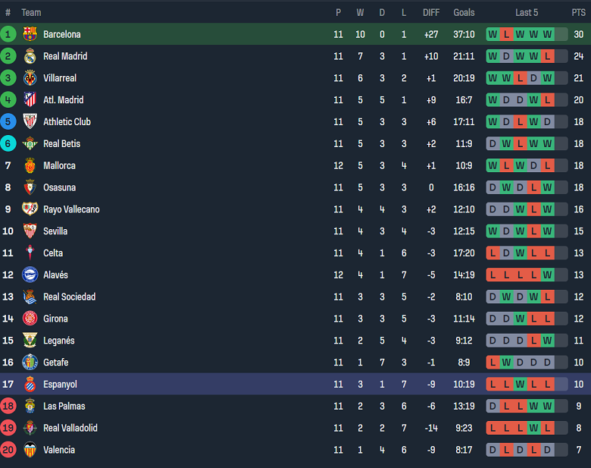Click Celta's green W form badge
The image size is (591, 468).
520,253
